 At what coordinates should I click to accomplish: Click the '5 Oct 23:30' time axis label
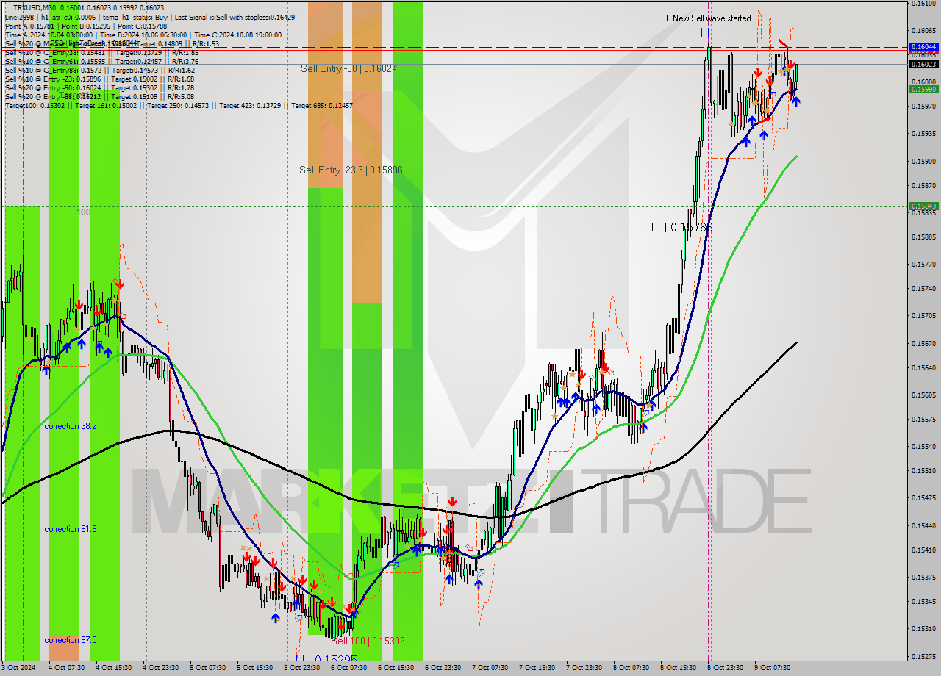[x=301, y=668]
